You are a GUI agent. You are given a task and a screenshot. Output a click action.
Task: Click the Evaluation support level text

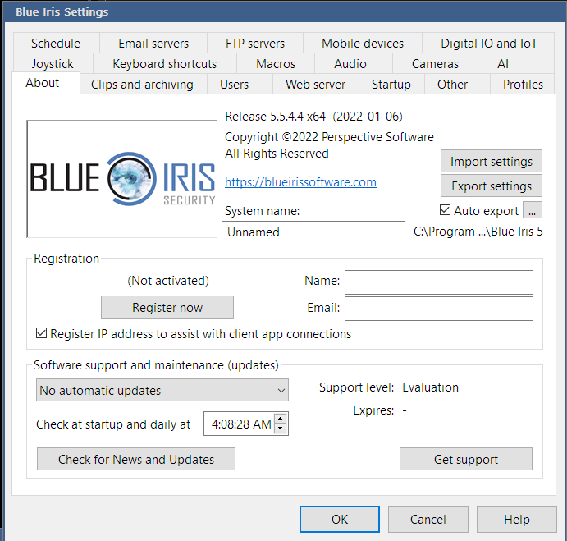click(x=430, y=387)
